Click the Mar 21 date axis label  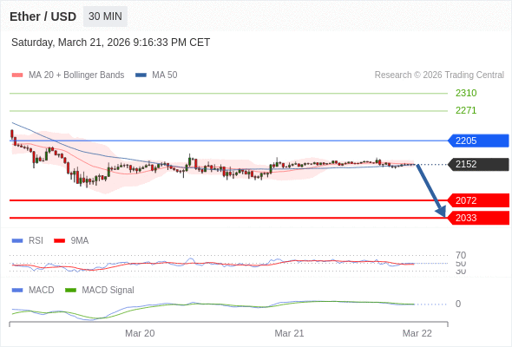click(x=289, y=333)
